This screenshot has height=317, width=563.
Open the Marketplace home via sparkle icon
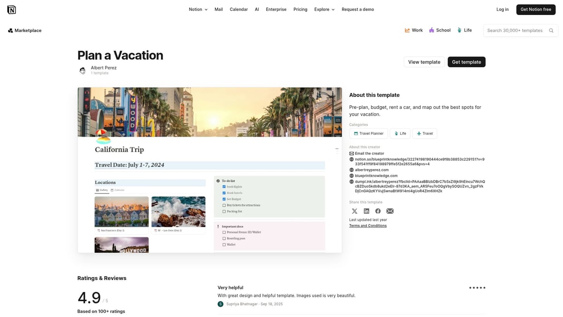point(10,30)
